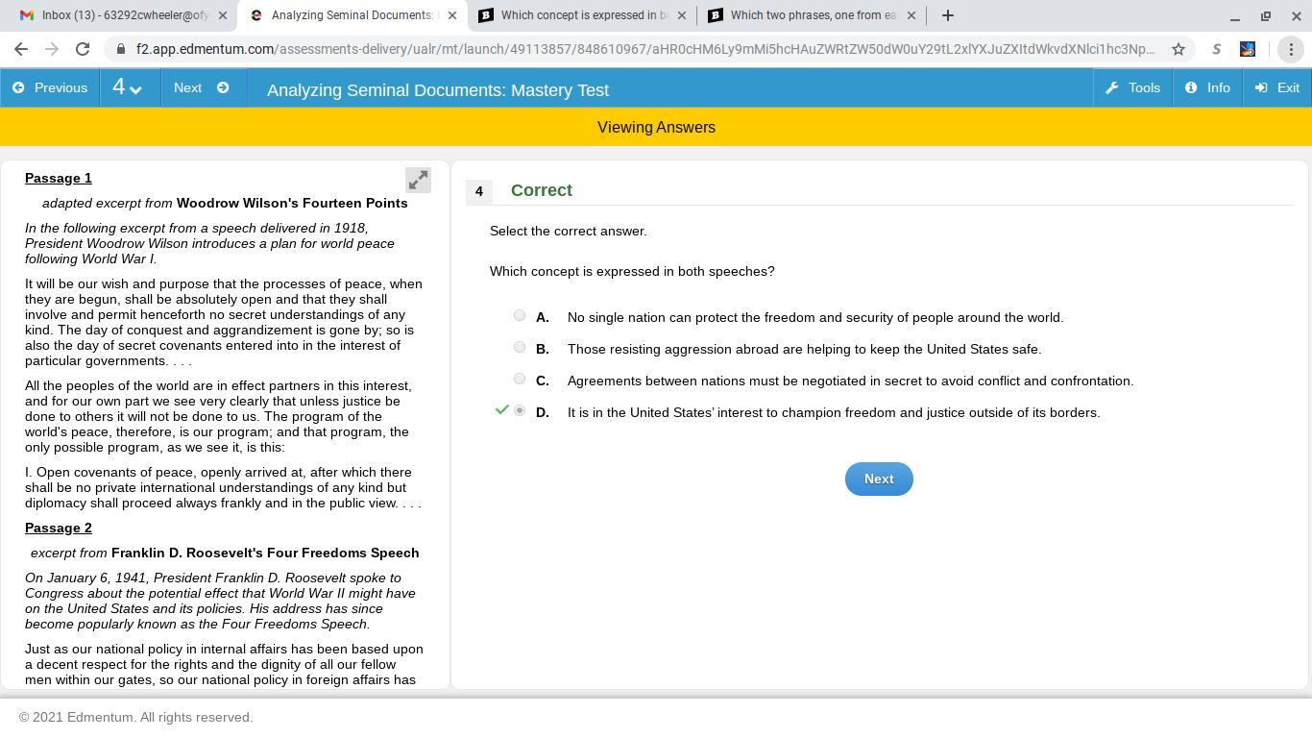Click the colorful extension icon beside S
Image resolution: width=1312 pixels, height=738 pixels.
(1248, 49)
